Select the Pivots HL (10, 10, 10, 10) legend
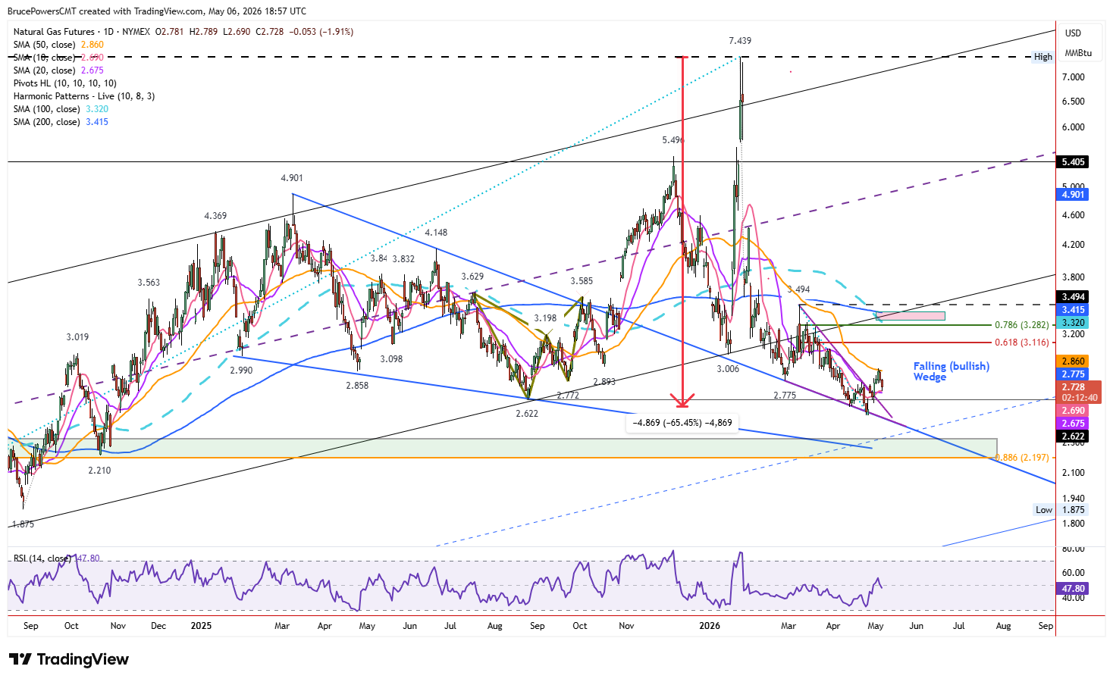Viewport: 1113px width, 682px height. (x=65, y=83)
